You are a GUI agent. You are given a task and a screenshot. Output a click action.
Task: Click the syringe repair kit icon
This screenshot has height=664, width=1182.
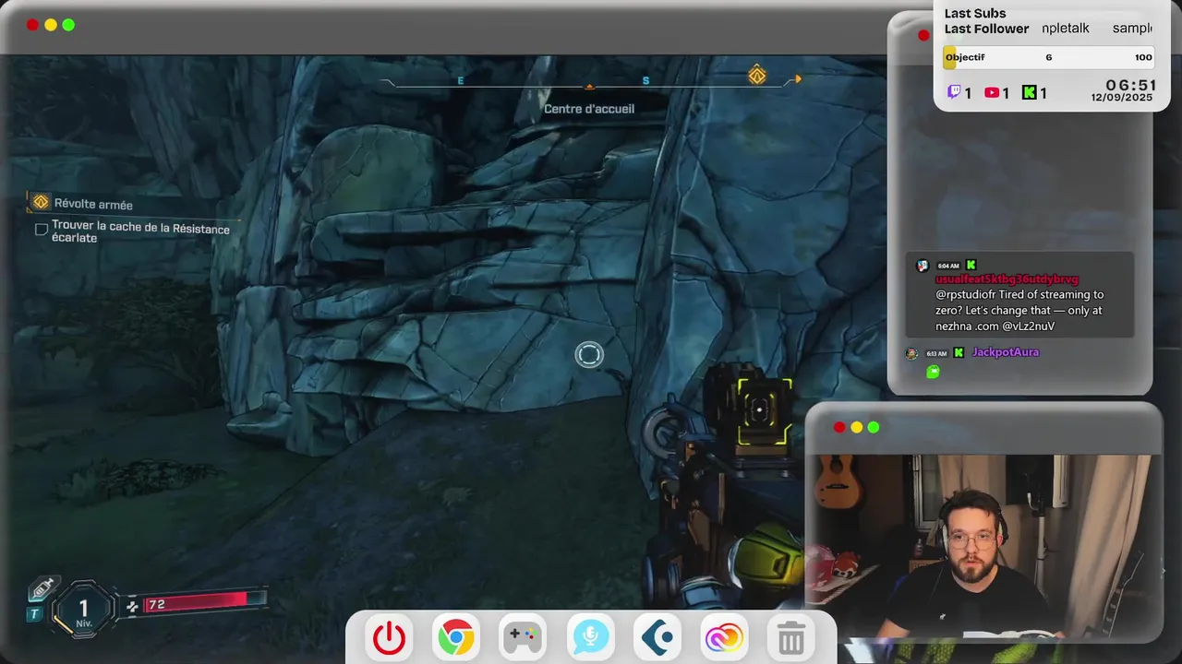(42, 589)
